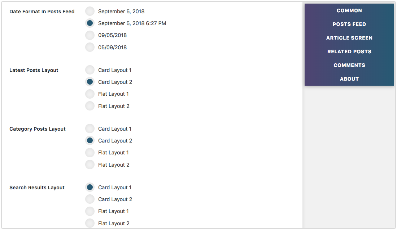Choose Flat Layout 1 for Latest Posts

point(90,94)
